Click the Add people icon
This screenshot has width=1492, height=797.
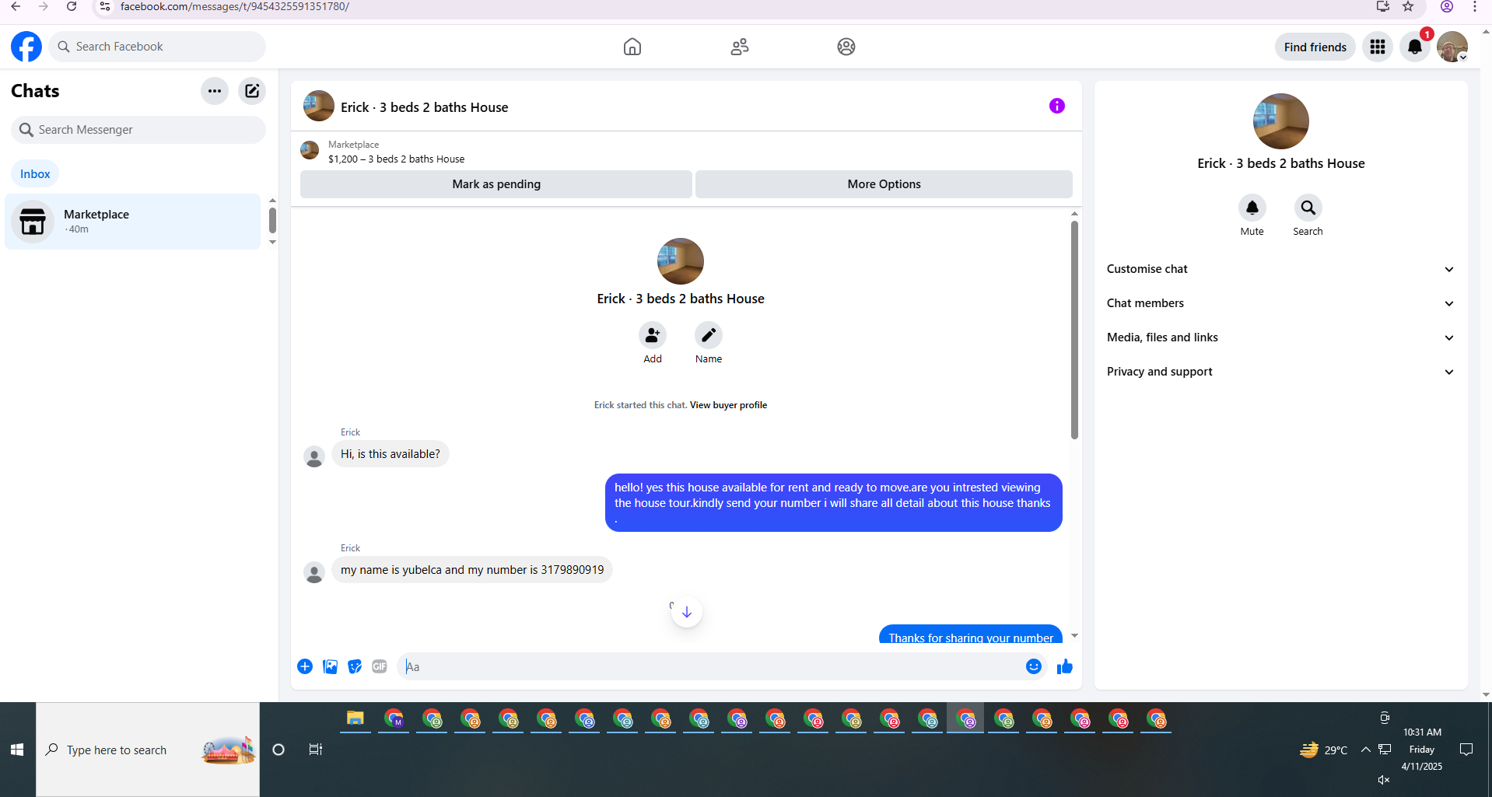653,335
